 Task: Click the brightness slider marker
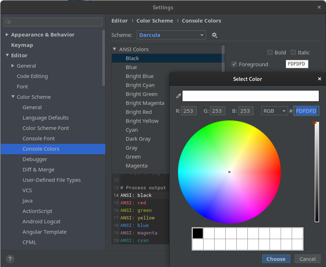click(x=314, y=123)
